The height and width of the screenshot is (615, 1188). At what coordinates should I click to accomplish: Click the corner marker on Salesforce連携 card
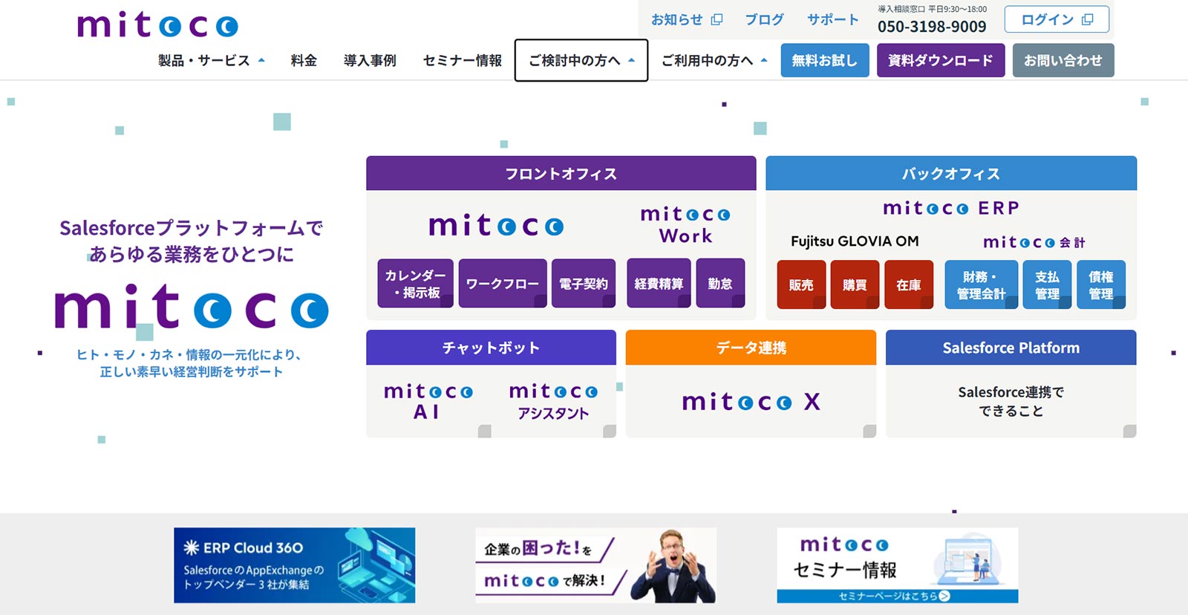[x=1130, y=431]
